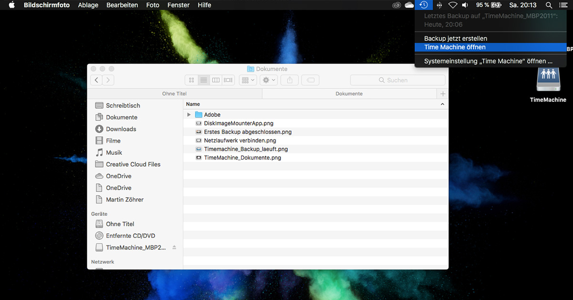Click the Tags button in Finder toolbar
573x300 pixels.
(310, 80)
